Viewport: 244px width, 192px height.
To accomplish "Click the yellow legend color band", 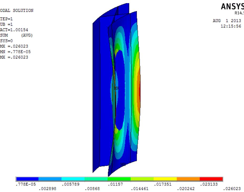I will pos(165,179).
